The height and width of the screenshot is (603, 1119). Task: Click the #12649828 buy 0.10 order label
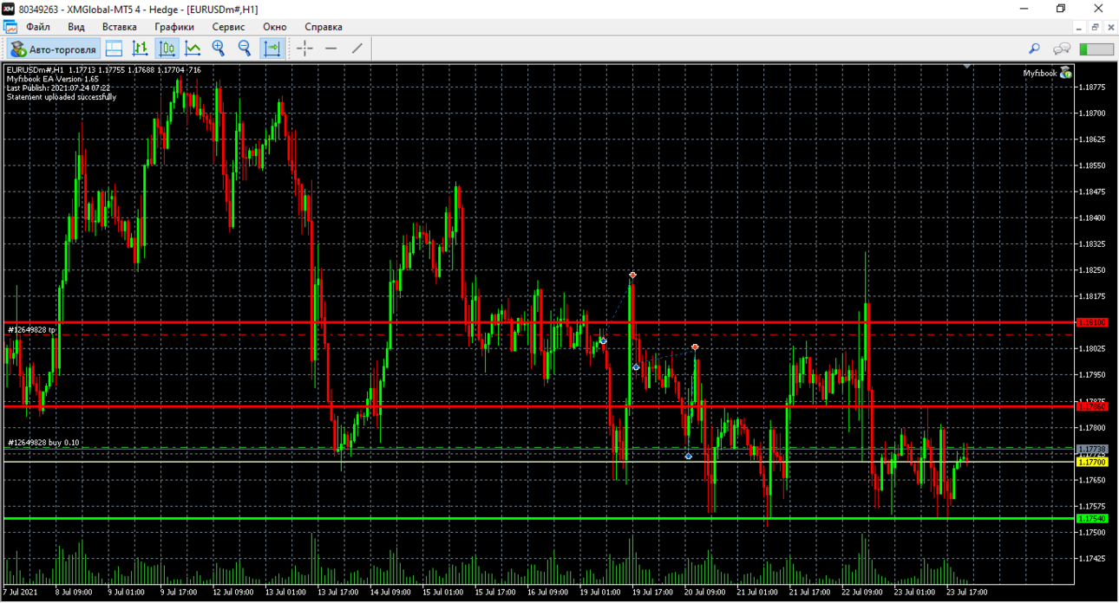tap(43, 443)
